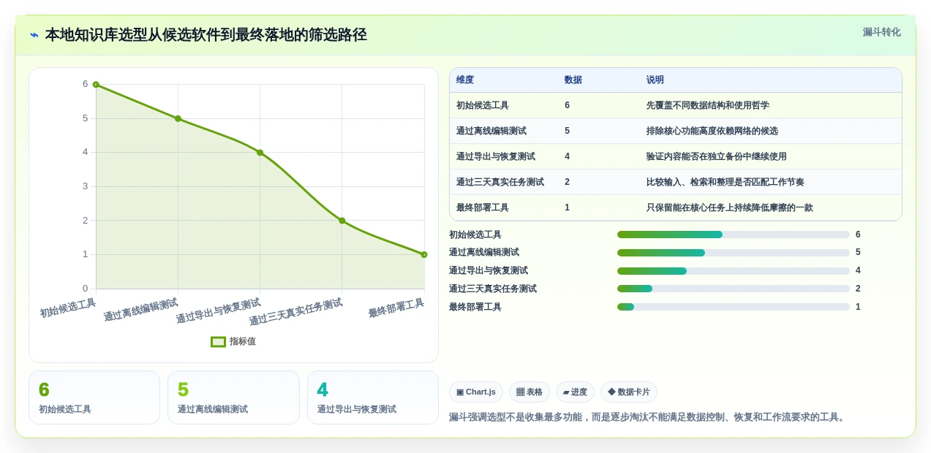The width and height of the screenshot is (931, 453).
Task: Select table row 通过导出与恢复测试
Action: pyautogui.click(x=675, y=156)
